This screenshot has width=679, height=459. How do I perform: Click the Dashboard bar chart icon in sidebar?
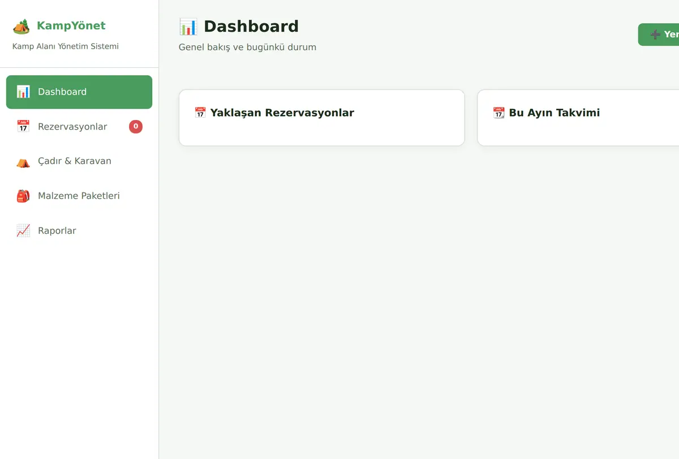(23, 92)
